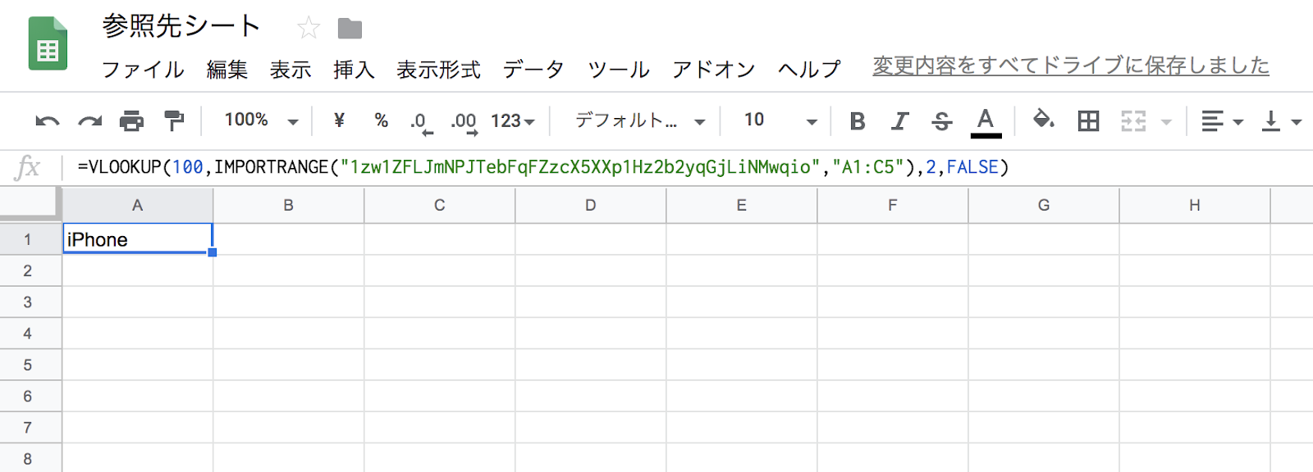Screen dimensions: 1313x472
Task: Toggle bold formatting
Action: point(858,121)
